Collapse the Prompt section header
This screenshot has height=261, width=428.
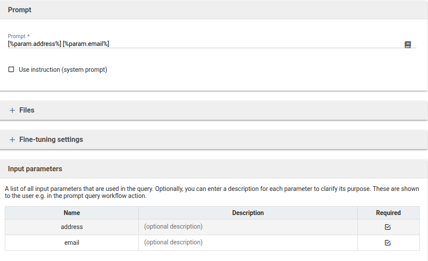[20, 10]
